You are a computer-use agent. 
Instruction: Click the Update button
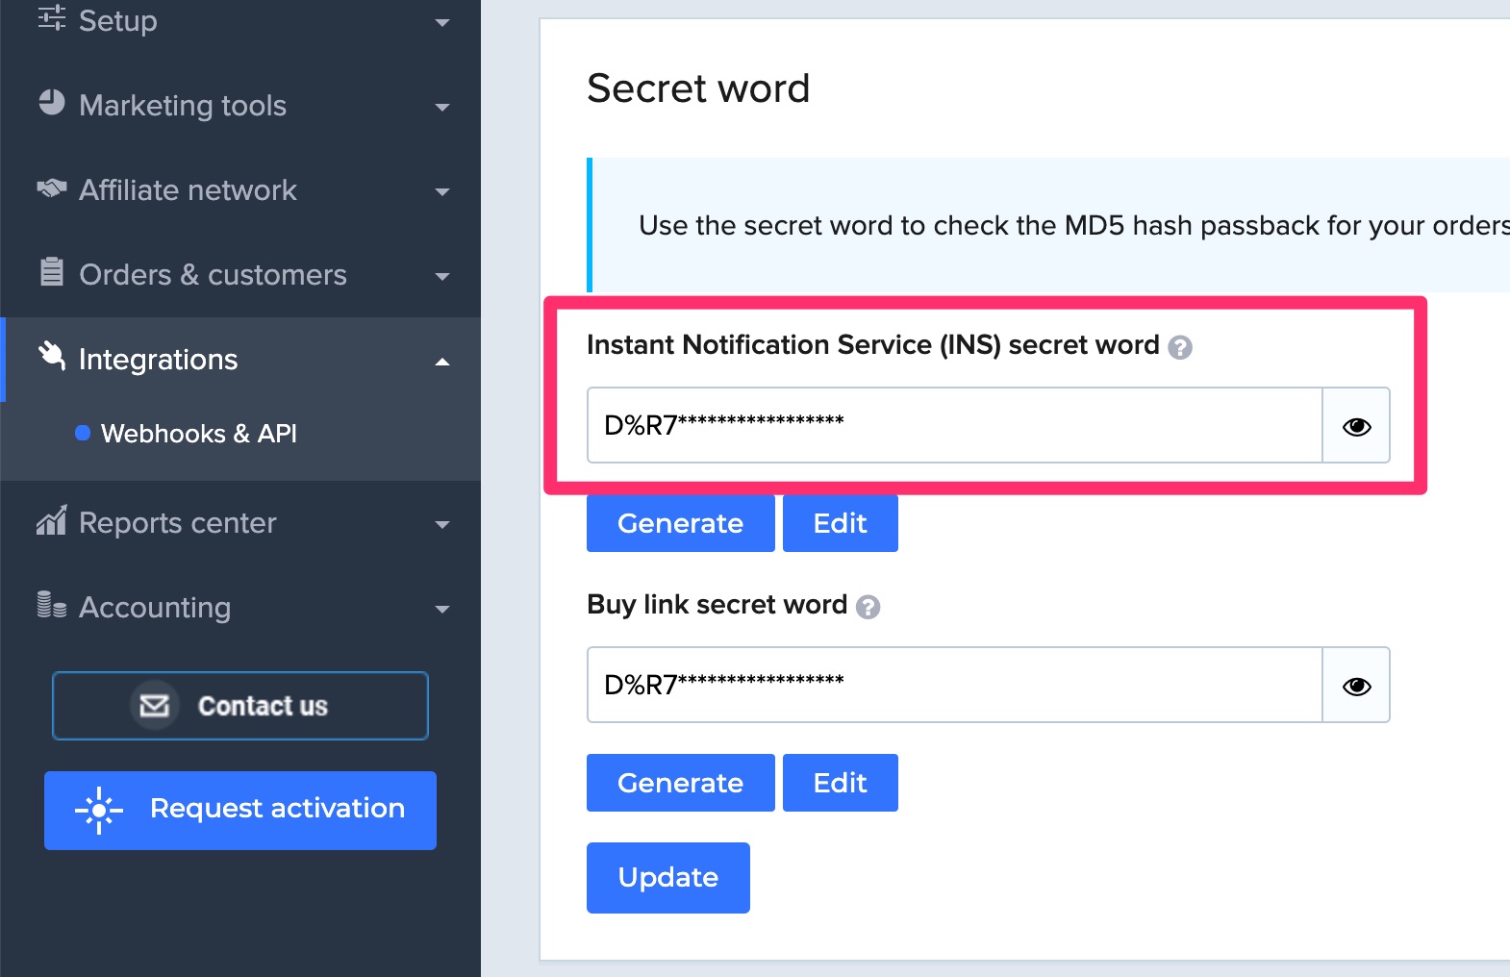click(668, 878)
